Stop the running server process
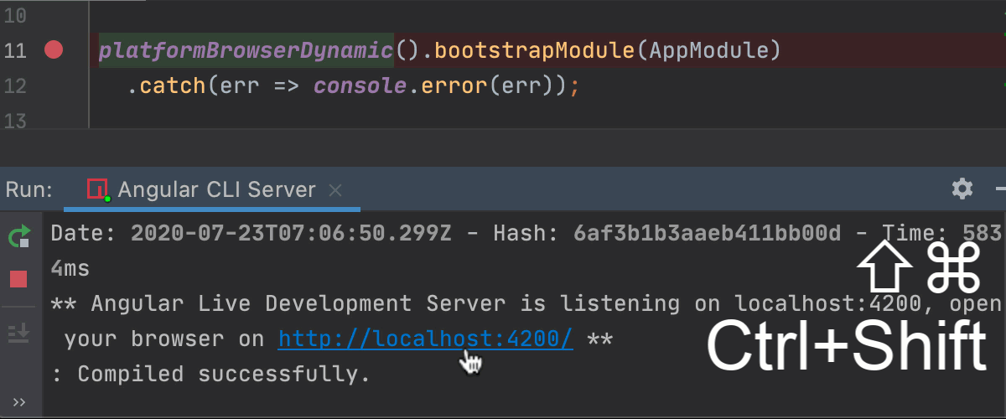 point(18,279)
